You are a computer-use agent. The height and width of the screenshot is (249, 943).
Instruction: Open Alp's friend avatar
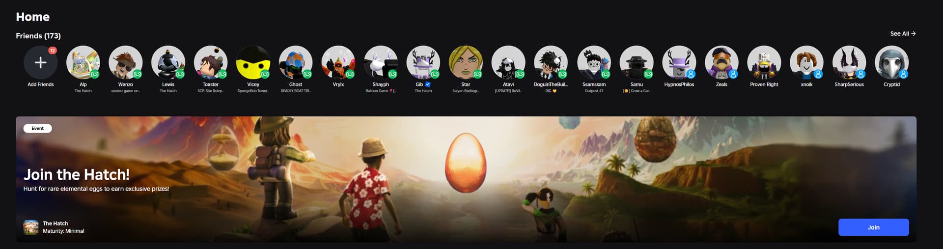coord(83,62)
